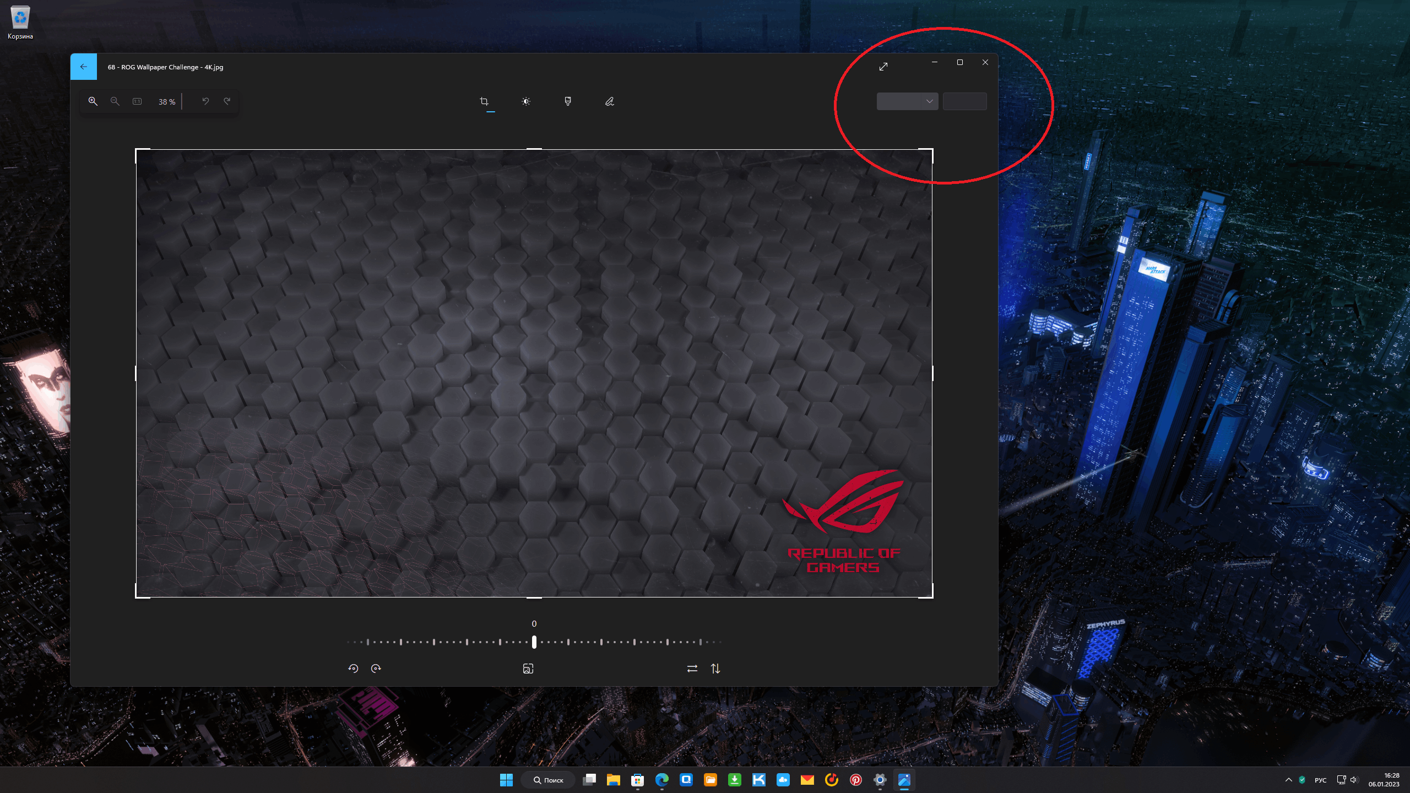Viewport: 1410px width, 793px height.
Task: Click the straighten angle slider handle
Action: [x=534, y=642]
